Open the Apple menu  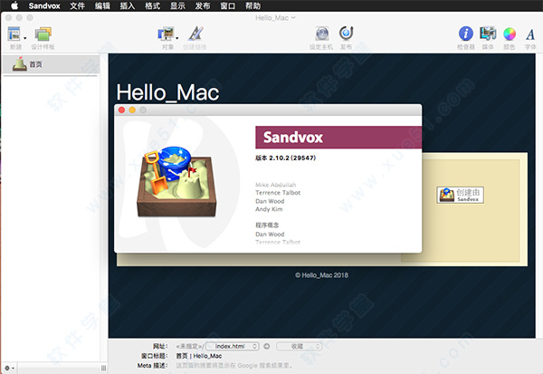tap(14, 5)
